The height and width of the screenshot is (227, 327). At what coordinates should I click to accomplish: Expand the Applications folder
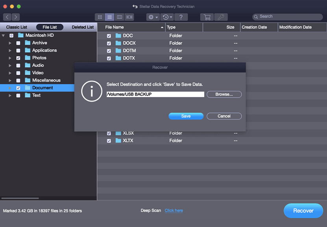(10, 50)
